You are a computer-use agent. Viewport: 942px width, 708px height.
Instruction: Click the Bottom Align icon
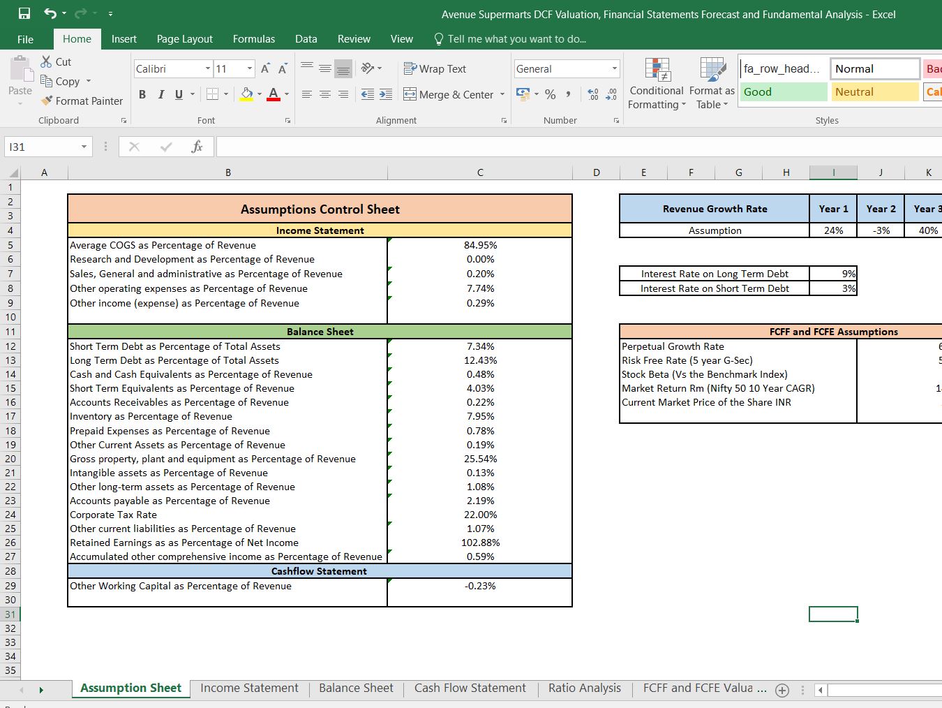343,68
